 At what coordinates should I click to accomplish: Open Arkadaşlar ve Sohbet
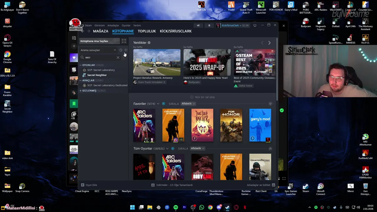[261, 185]
